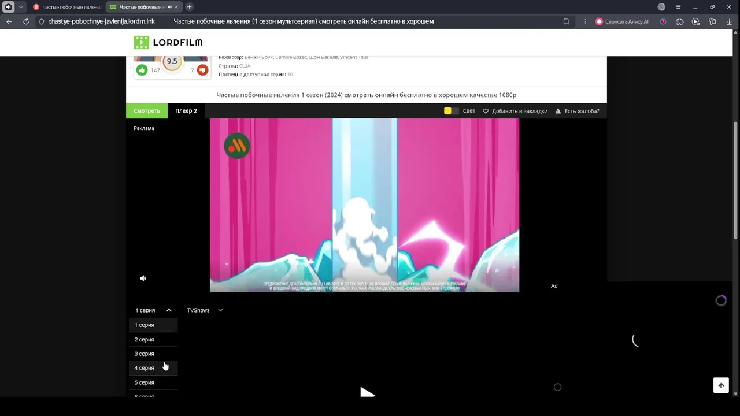The height and width of the screenshot is (416, 740).
Task: Click the browser back arrow
Action: 9,21
